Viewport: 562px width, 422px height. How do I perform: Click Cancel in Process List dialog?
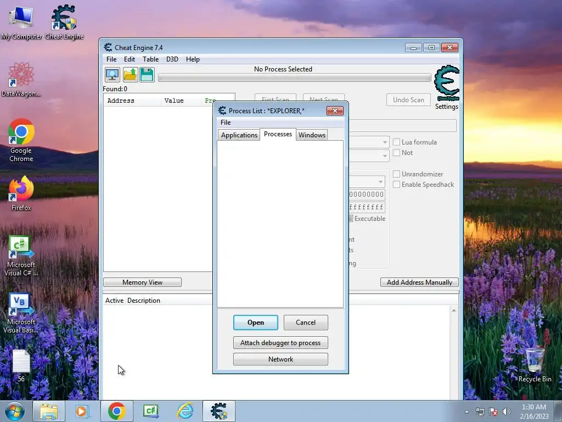(306, 323)
